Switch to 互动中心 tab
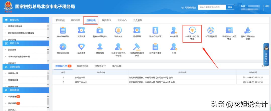This screenshot has height=111, width=271. tap(122, 20)
